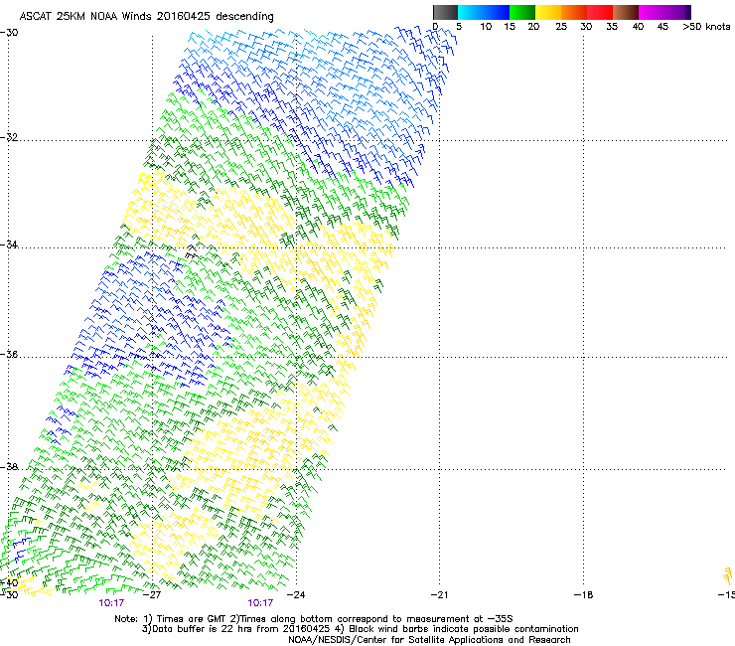Click the '35' legend scale label
735x646 pixels.
pos(612,27)
